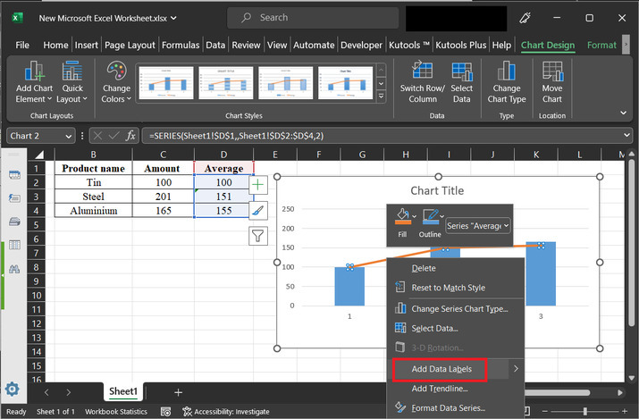Expand the Name Box dropdown arrow

[x=70, y=136]
